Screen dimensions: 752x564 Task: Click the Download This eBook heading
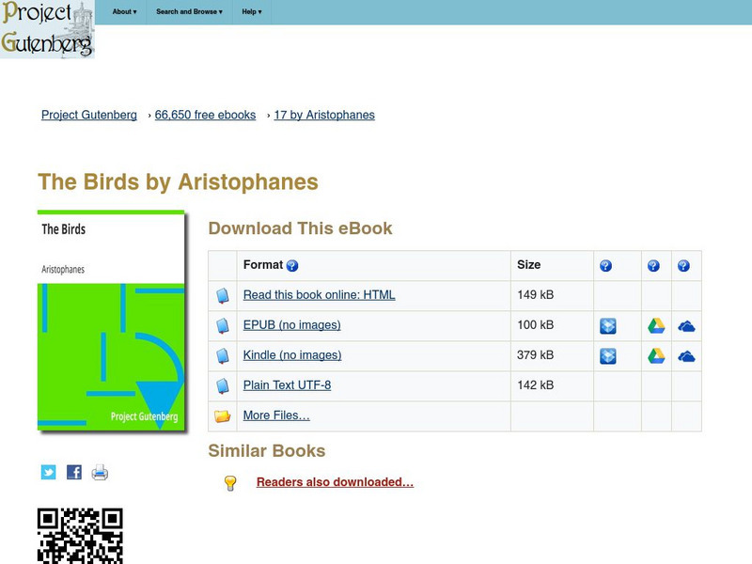coord(300,228)
